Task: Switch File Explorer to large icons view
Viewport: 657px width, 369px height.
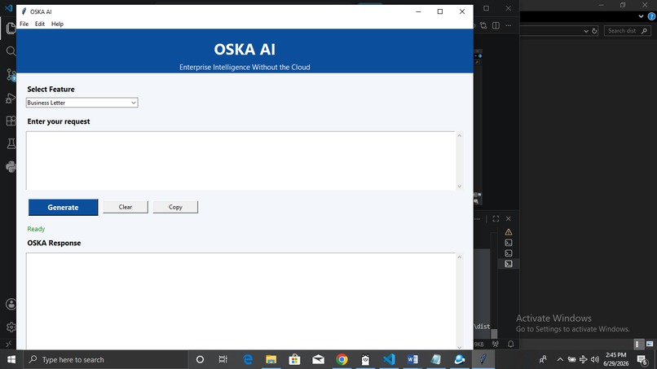Action: coord(650,344)
